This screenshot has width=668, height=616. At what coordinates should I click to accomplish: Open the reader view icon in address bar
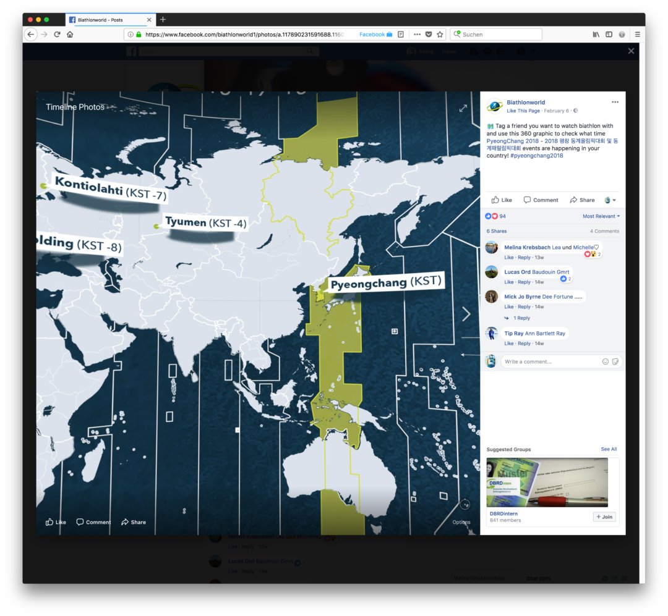pos(400,35)
